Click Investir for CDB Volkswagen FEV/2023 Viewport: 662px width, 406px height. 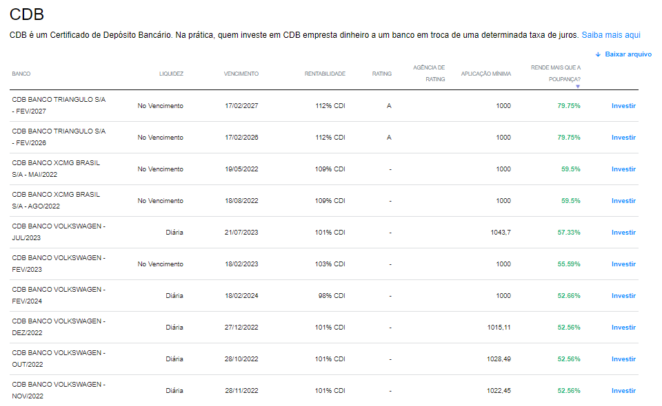[623, 264]
